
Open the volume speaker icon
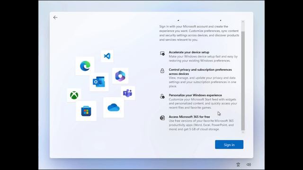pos(249,164)
